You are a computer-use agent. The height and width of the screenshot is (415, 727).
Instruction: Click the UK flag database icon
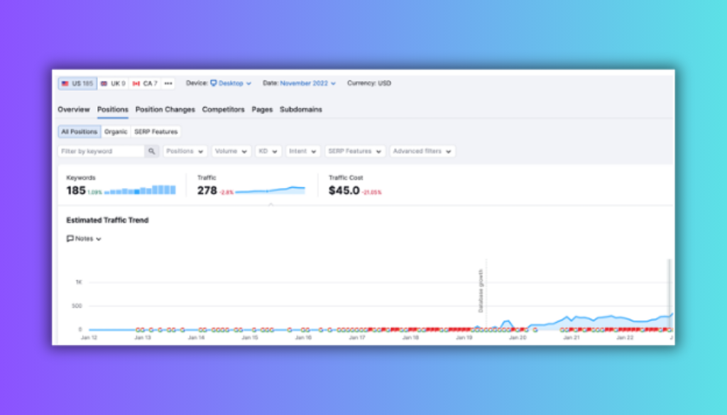pos(104,84)
